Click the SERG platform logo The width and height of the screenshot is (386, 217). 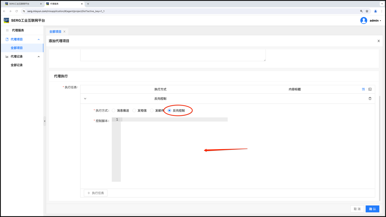coord(6,20)
